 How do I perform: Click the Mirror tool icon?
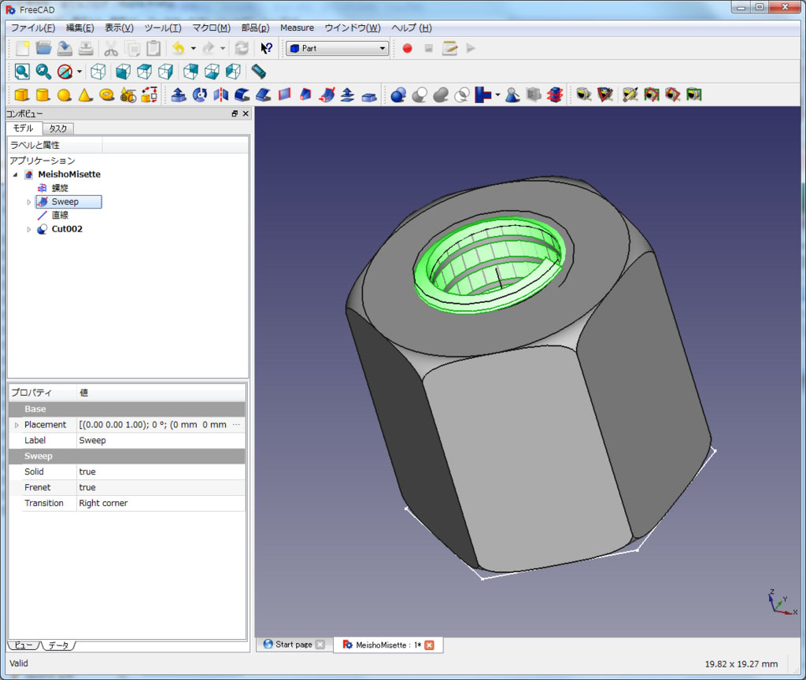pos(221,94)
